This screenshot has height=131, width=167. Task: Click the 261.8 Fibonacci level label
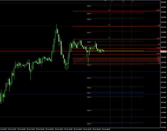point(158,38)
